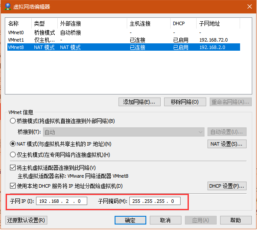Image resolution: width=257 pixels, height=231 pixels.
Task: Open NAT 设置(S)... dialog
Action: (x=227, y=144)
